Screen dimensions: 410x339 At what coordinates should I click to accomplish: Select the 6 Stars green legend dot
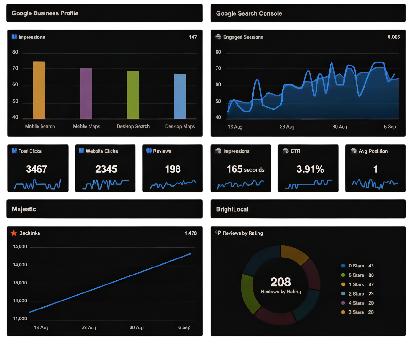pyautogui.click(x=343, y=275)
